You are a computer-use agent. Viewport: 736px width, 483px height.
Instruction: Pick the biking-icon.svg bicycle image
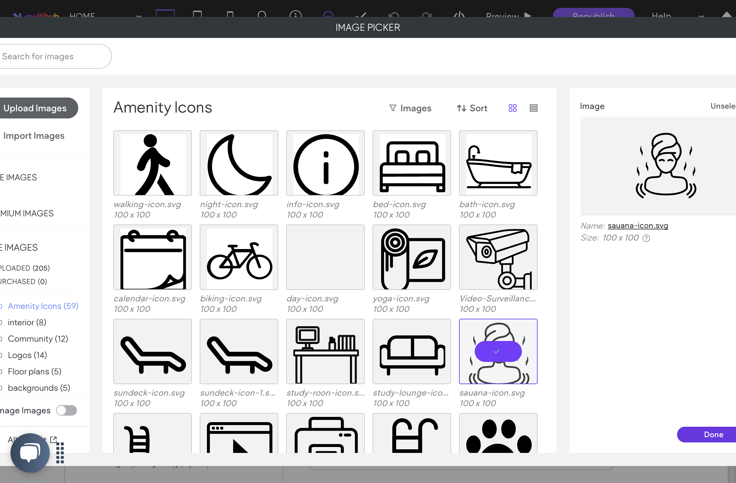tap(239, 257)
